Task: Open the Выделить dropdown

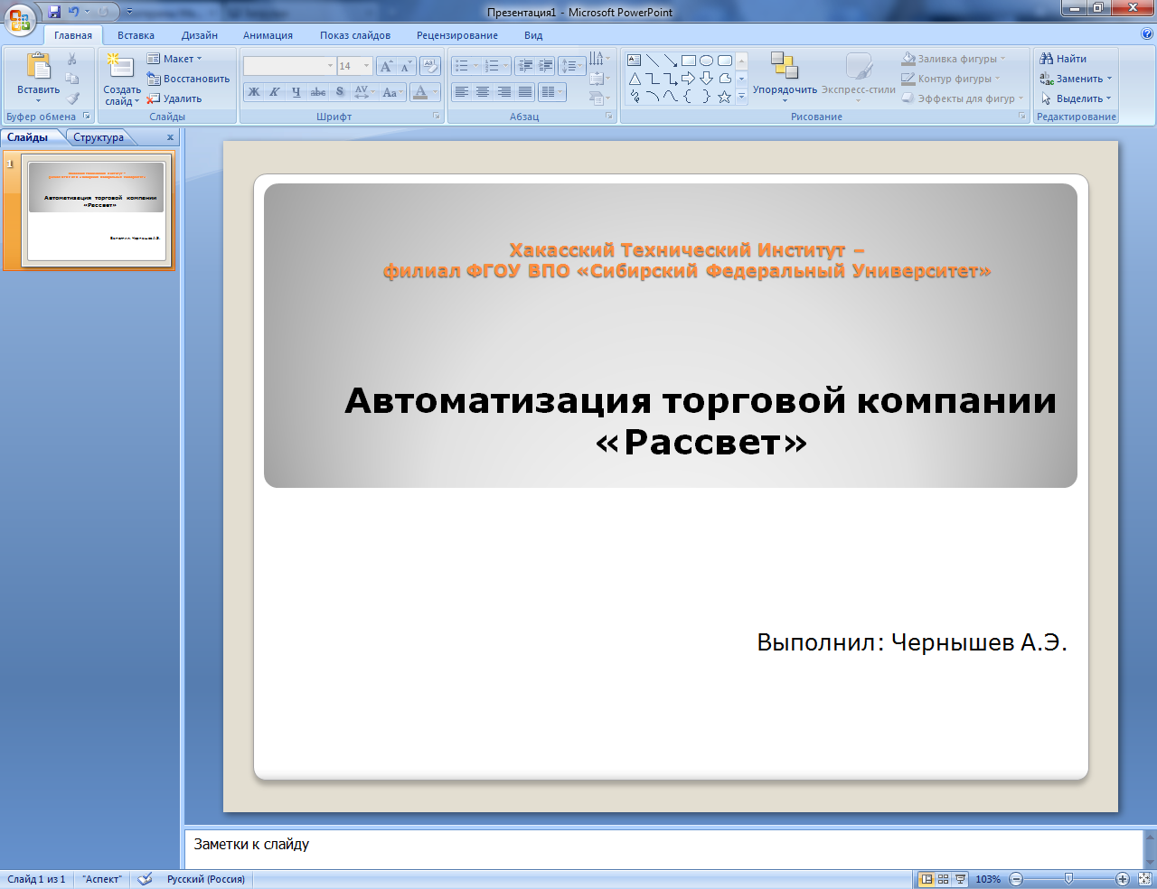Action: pos(1076,98)
